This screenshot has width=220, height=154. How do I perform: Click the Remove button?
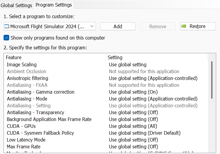point(158,26)
